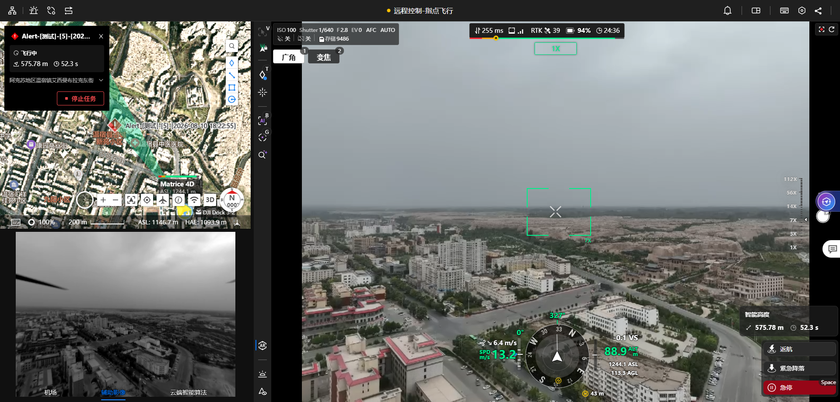Viewport: 840px width, 402px height.
Task: Activate the target tracking tool (G)
Action: coord(262,137)
